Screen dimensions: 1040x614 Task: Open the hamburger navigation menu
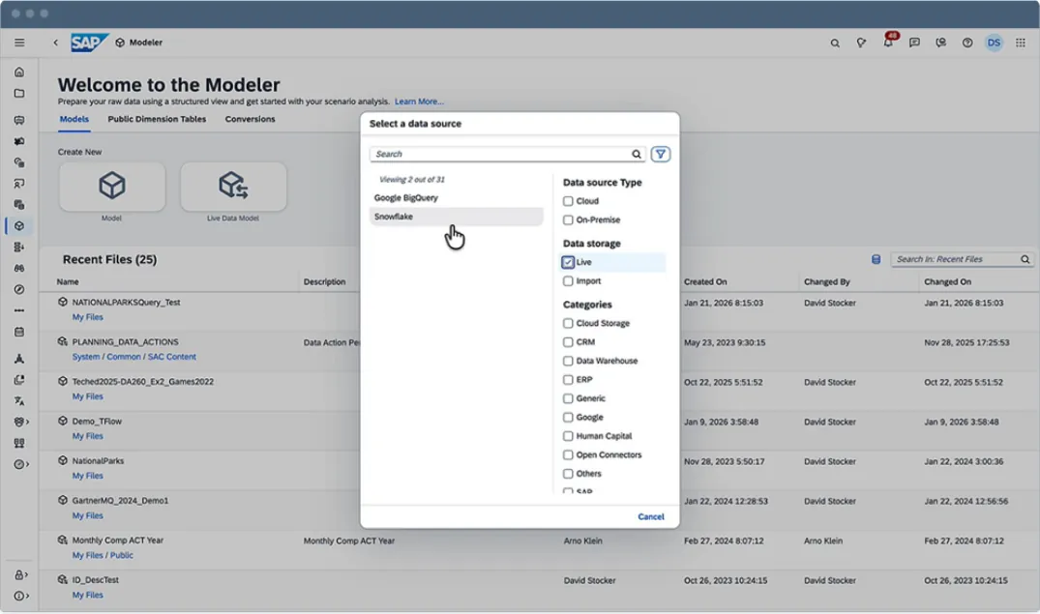(x=19, y=43)
